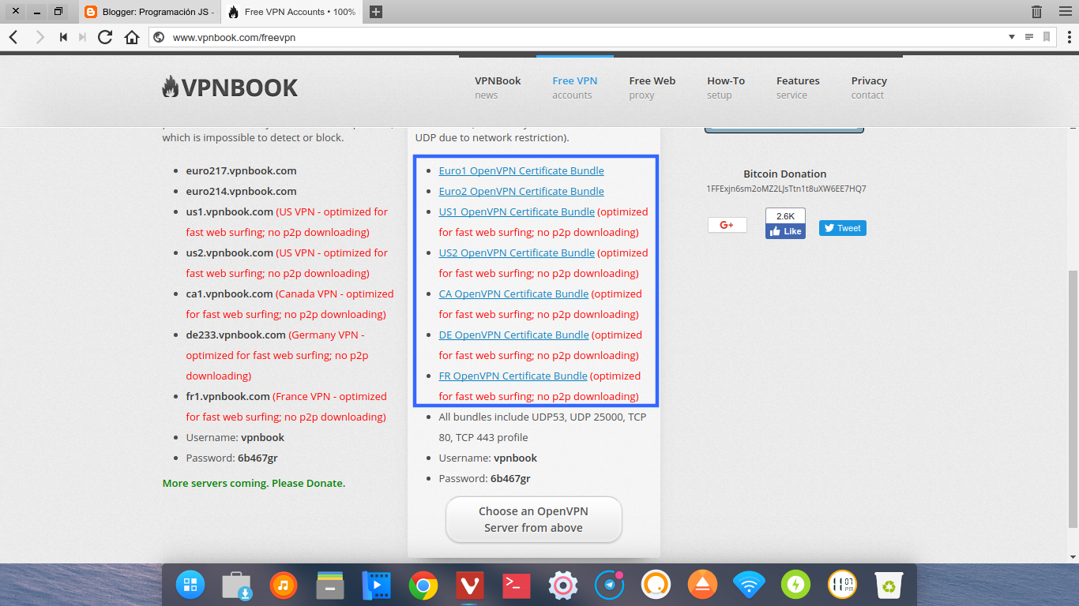Image resolution: width=1079 pixels, height=606 pixels.
Task: Reload the page with the refresh icon
Action: 105,37
